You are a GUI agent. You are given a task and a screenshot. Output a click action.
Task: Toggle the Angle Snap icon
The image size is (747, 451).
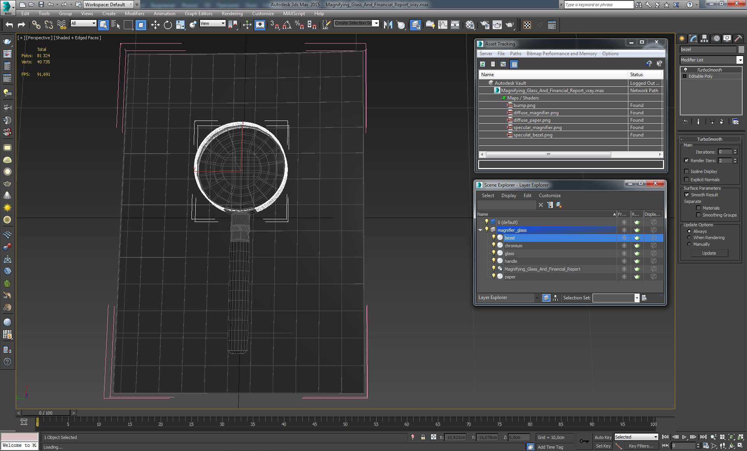click(287, 25)
